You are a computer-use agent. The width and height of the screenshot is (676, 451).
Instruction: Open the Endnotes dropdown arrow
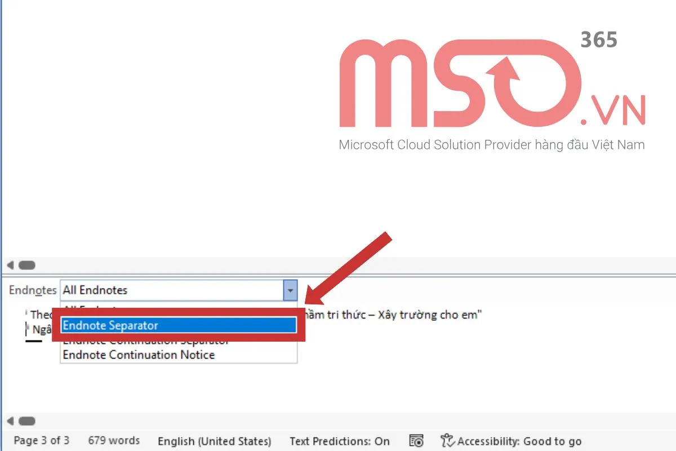point(290,291)
